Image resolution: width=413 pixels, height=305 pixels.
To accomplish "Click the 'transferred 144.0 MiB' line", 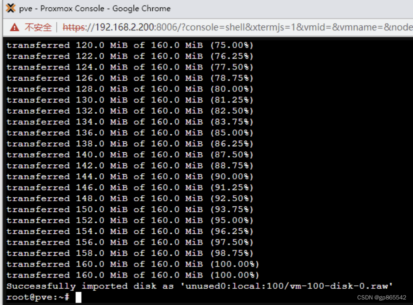I will point(130,176).
